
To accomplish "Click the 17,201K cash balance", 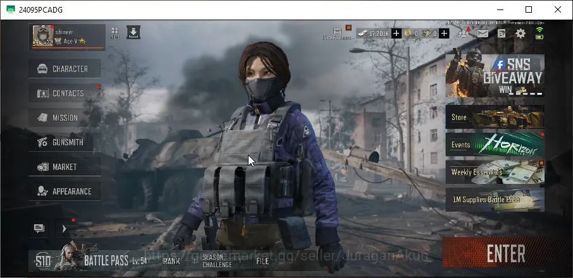I will (x=379, y=33).
